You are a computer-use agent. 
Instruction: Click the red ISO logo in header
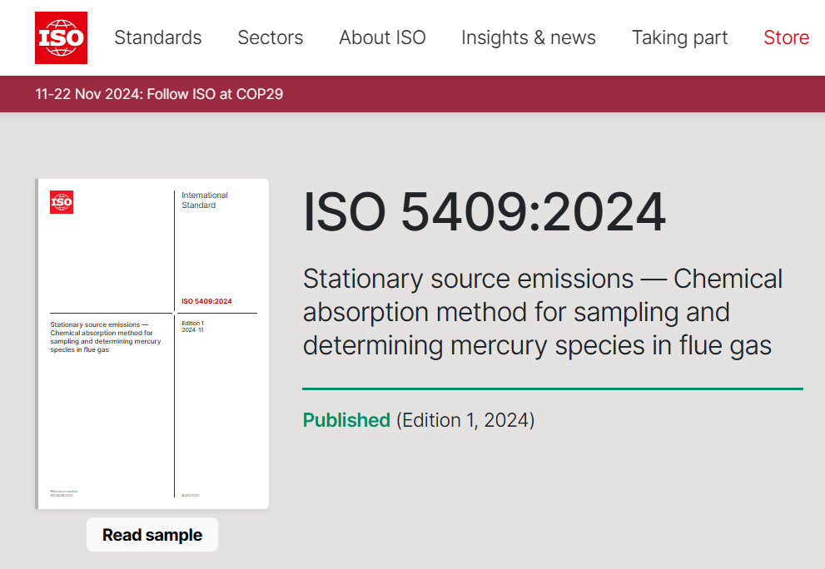(61, 37)
